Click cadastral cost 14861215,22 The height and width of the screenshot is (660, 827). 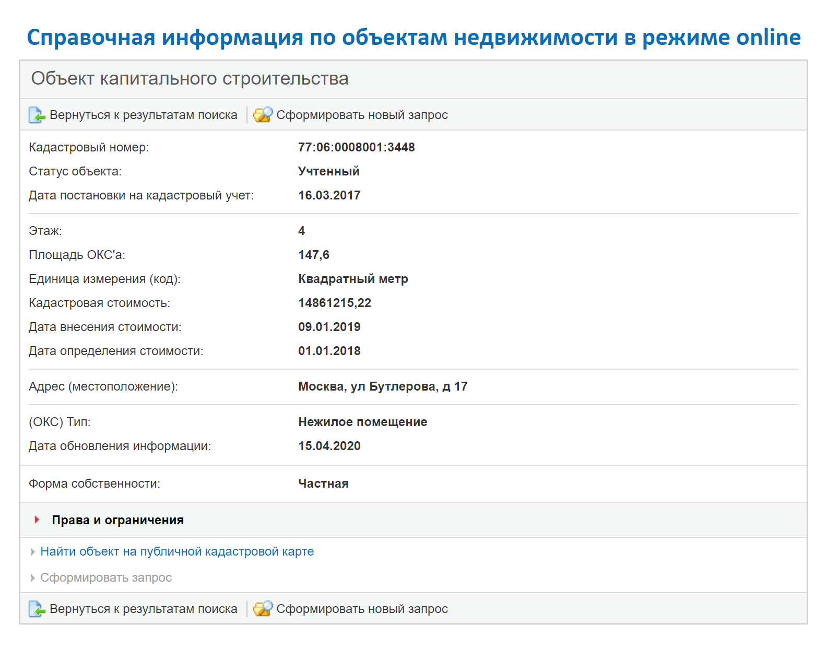(335, 303)
